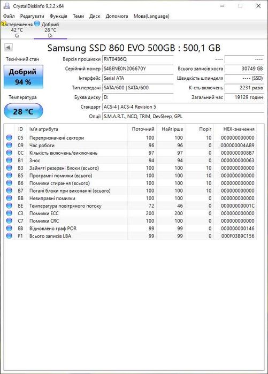Open the Диск menu
The width and height of the screenshot is (268, 374).
[95, 16]
